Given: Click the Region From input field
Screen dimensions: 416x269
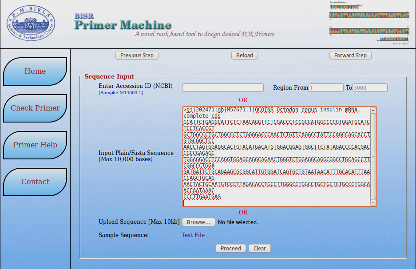Looking at the screenshot, I should tap(326, 88).
